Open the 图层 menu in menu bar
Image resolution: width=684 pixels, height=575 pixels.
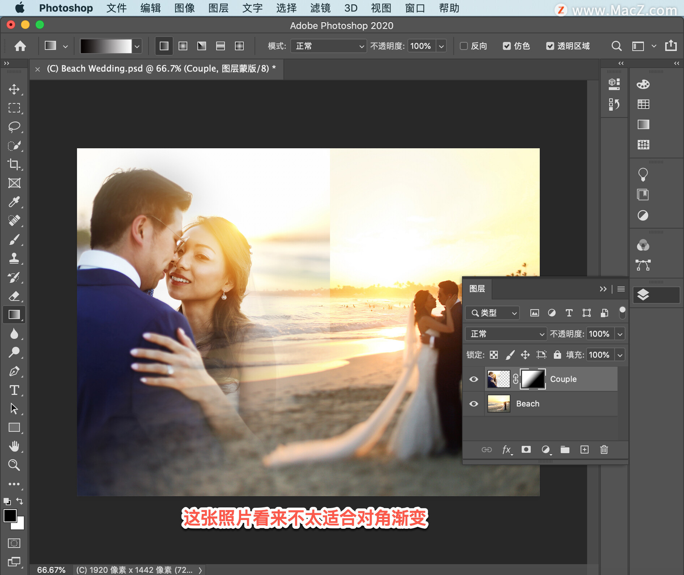coord(218,8)
